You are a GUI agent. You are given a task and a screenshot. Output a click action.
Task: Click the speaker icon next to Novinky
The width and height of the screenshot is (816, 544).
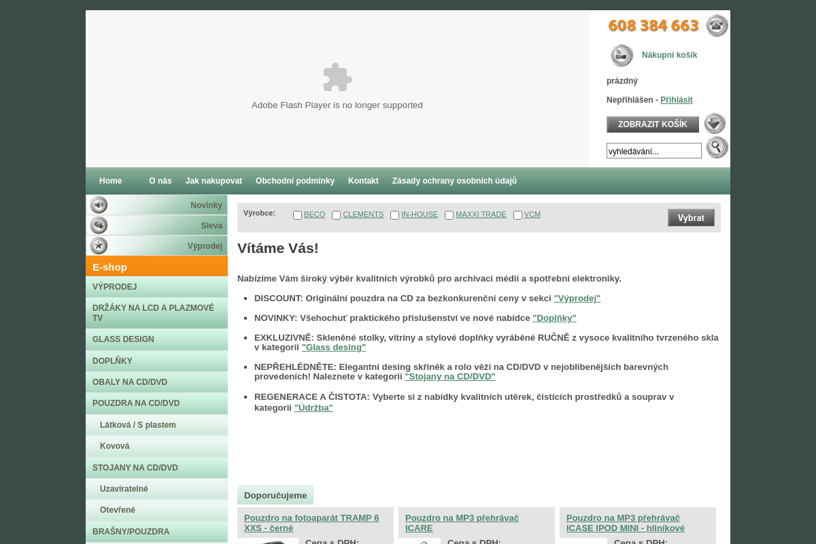[99, 205]
